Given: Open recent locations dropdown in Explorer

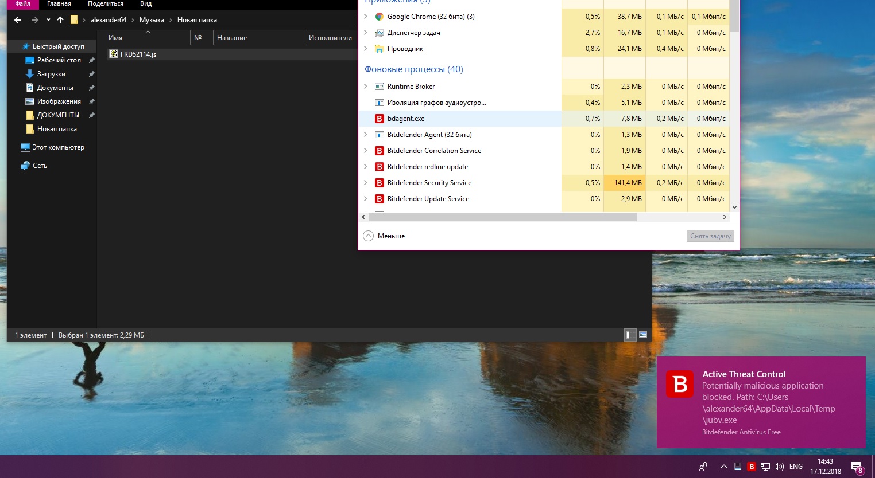Looking at the screenshot, I should (48, 20).
